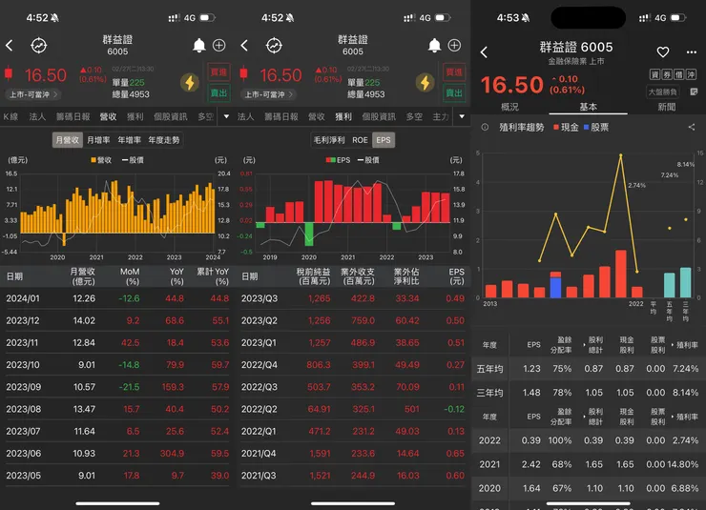Tap 買進 buy button on middle screen
The width and height of the screenshot is (706, 510).
454,72
